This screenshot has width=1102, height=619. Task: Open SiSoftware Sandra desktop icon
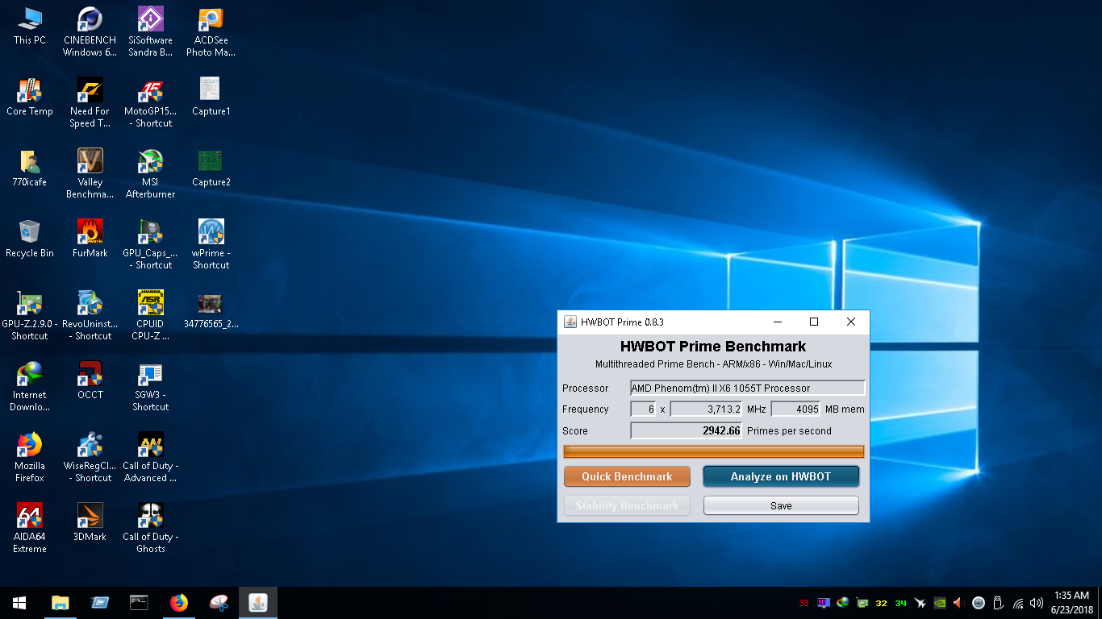click(151, 32)
